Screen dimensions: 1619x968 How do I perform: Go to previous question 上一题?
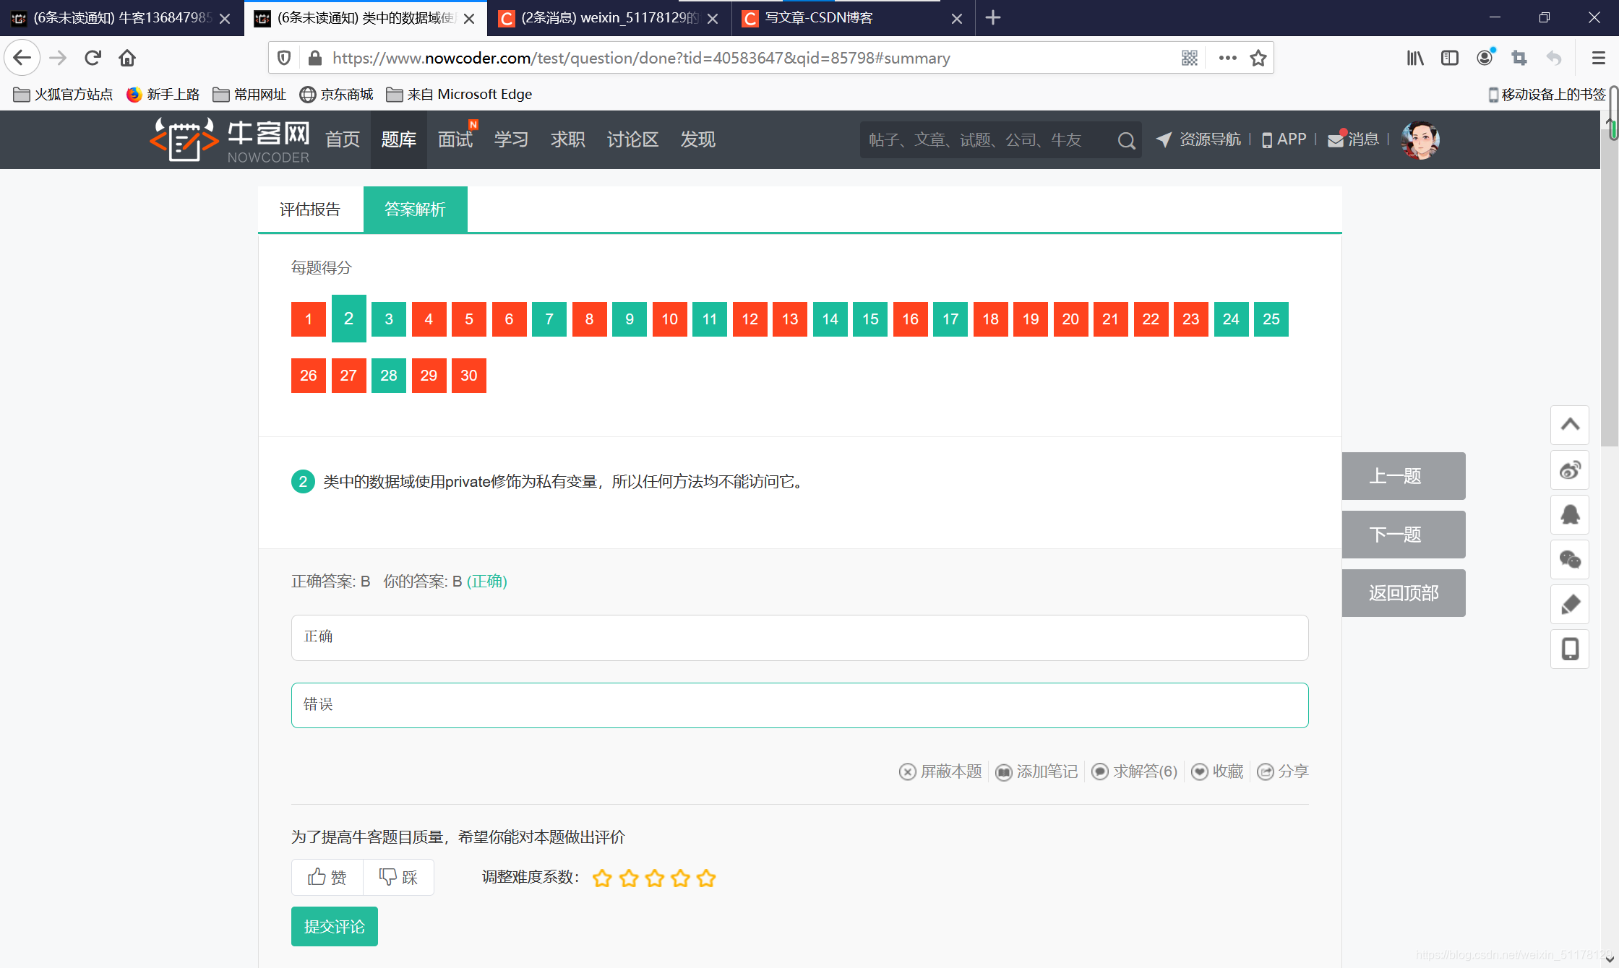click(1404, 476)
